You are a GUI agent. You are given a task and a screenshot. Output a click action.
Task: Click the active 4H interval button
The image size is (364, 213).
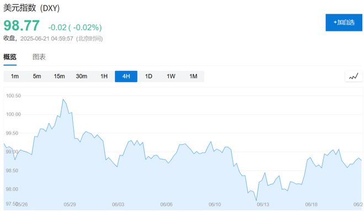click(126, 77)
